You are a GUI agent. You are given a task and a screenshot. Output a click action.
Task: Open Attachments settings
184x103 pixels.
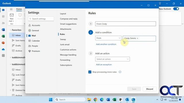pyautogui.click(x=66, y=29)
